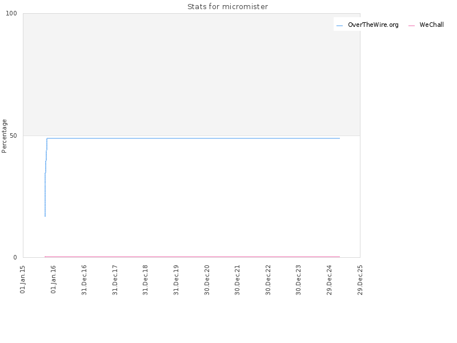Screen dimensions: 457x343
Task: Click the pink WeChall legend swatch
Action: coord(411,26)
